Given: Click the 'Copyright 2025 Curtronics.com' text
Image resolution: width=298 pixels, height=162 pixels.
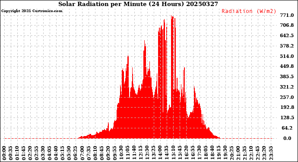Looking at the screenshot, I should [x=32, y=11].
